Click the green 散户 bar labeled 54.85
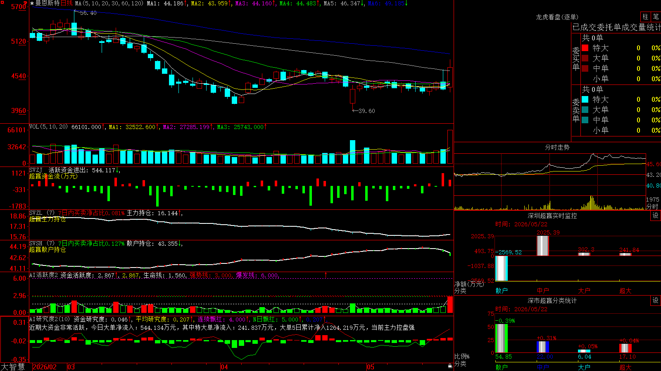This screenshot has width=661, height=371. (502, 338)
